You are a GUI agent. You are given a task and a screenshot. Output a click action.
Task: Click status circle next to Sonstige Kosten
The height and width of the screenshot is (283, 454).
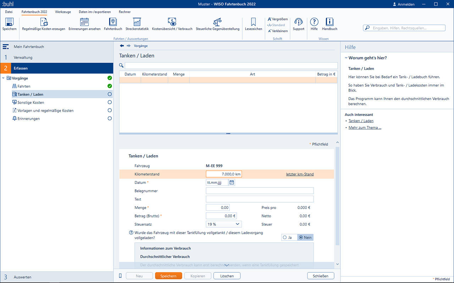tap(110, 102)
